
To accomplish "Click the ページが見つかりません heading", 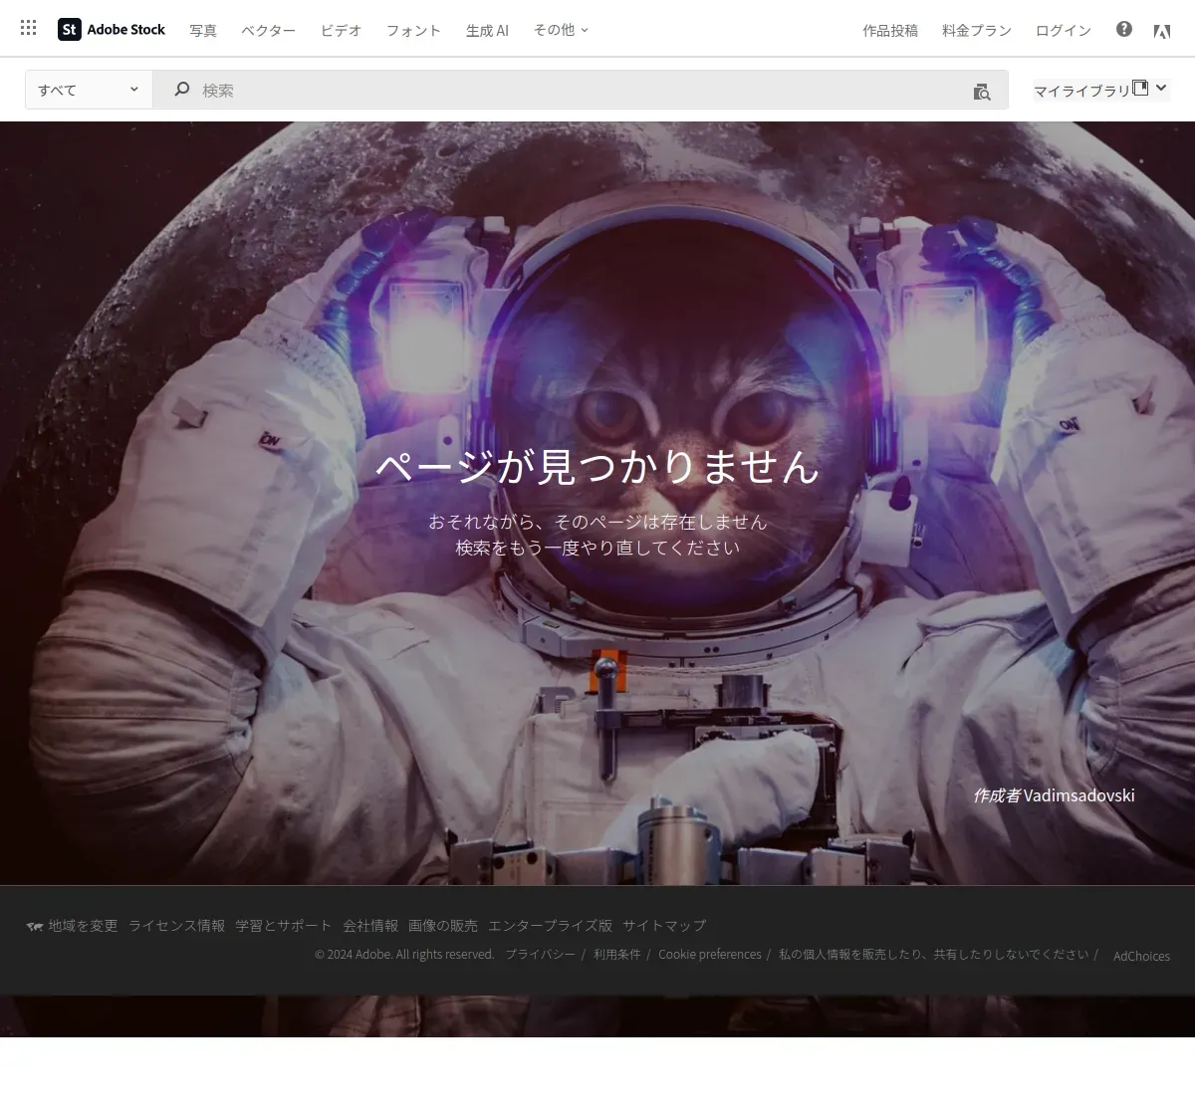I will (597, 466).
